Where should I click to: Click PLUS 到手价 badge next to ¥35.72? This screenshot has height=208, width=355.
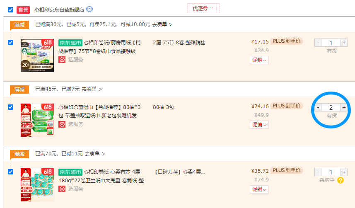pos(286,170)
